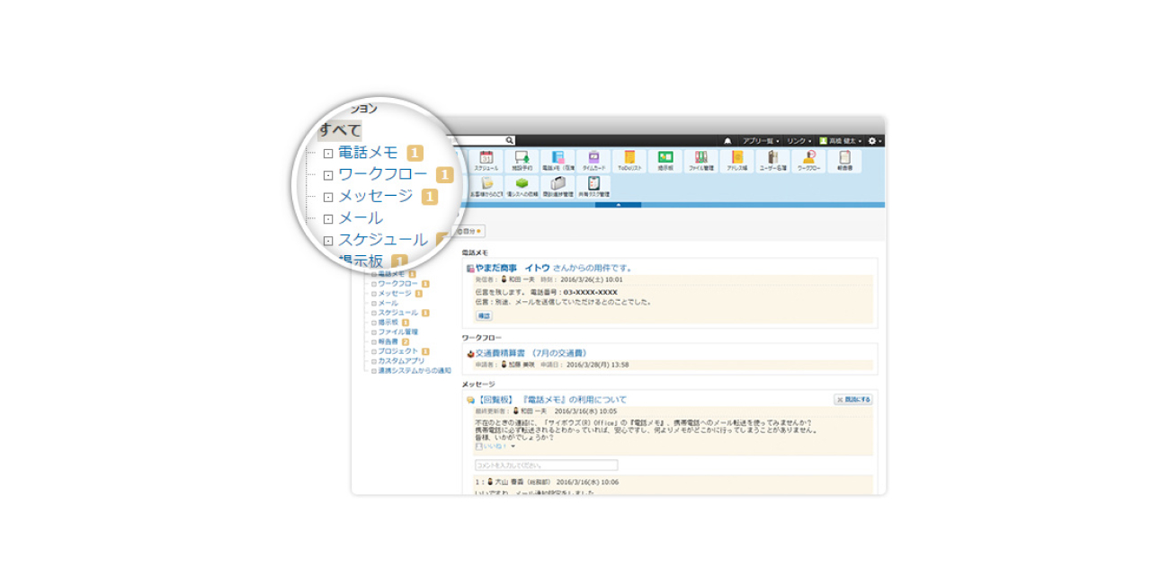Open the gear settings dropdown
1169x584 pixels.
coord(875,141)
